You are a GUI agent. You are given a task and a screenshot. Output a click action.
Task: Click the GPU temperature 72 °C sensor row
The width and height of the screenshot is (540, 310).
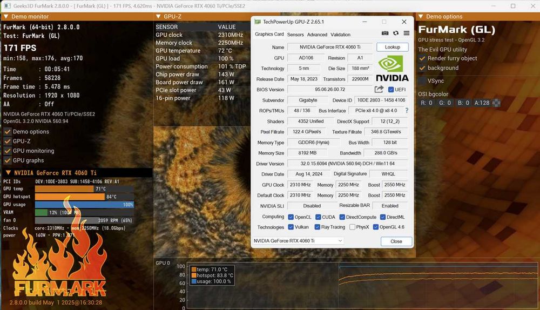coord(202,51)
